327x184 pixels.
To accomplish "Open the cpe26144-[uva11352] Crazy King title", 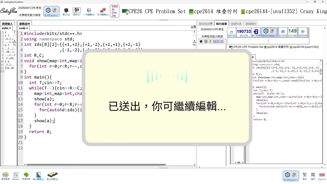I will click(x=284, y=11).
